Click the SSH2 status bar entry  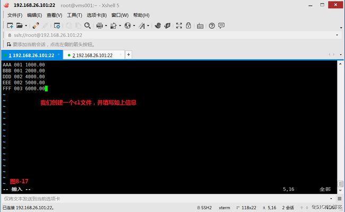(204, 208)
